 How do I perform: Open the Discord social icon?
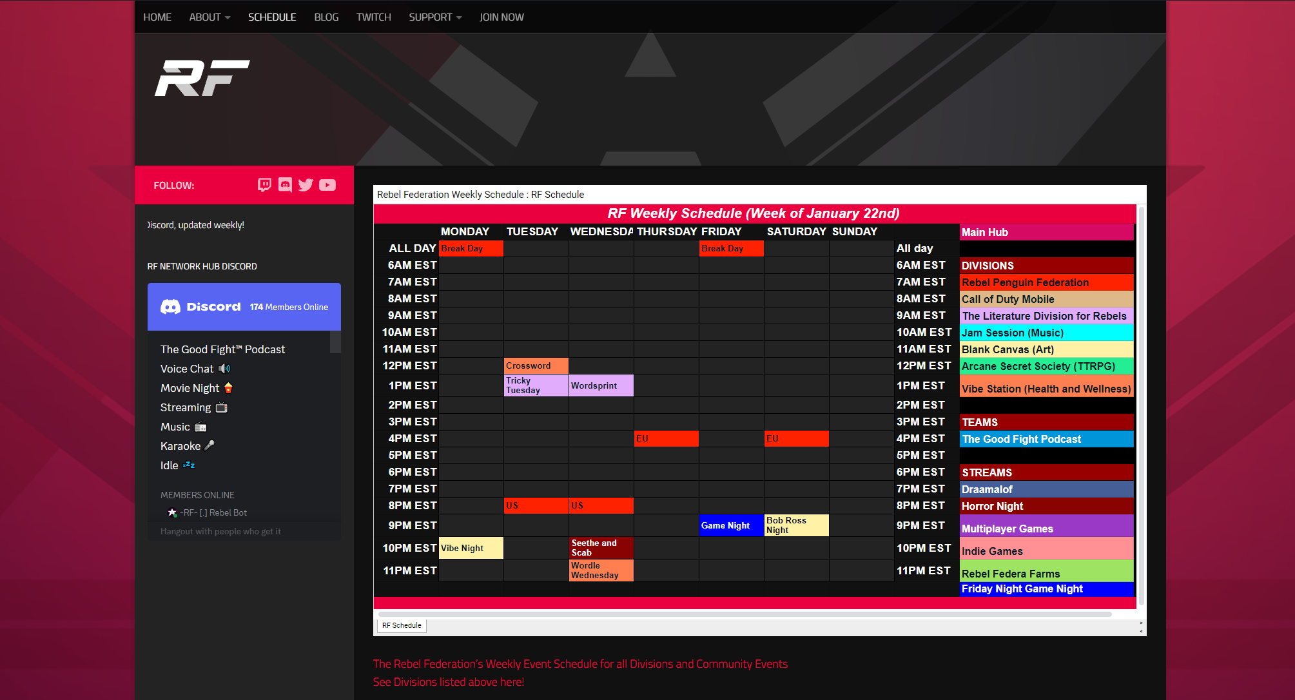285,185
